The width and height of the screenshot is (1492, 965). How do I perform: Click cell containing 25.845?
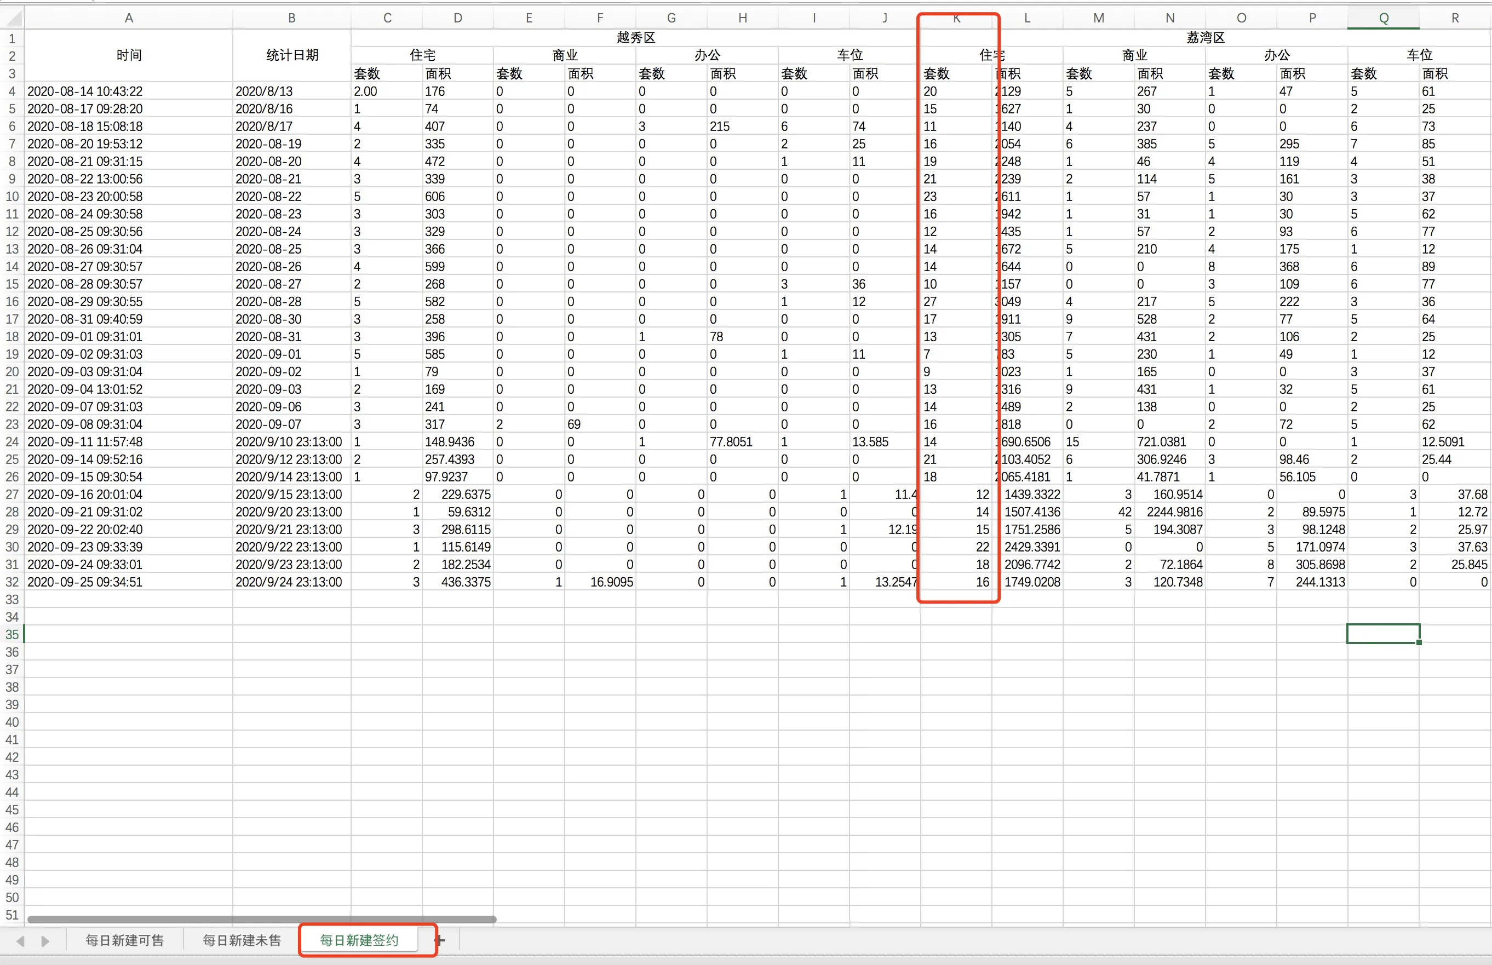pos(1455,565)
